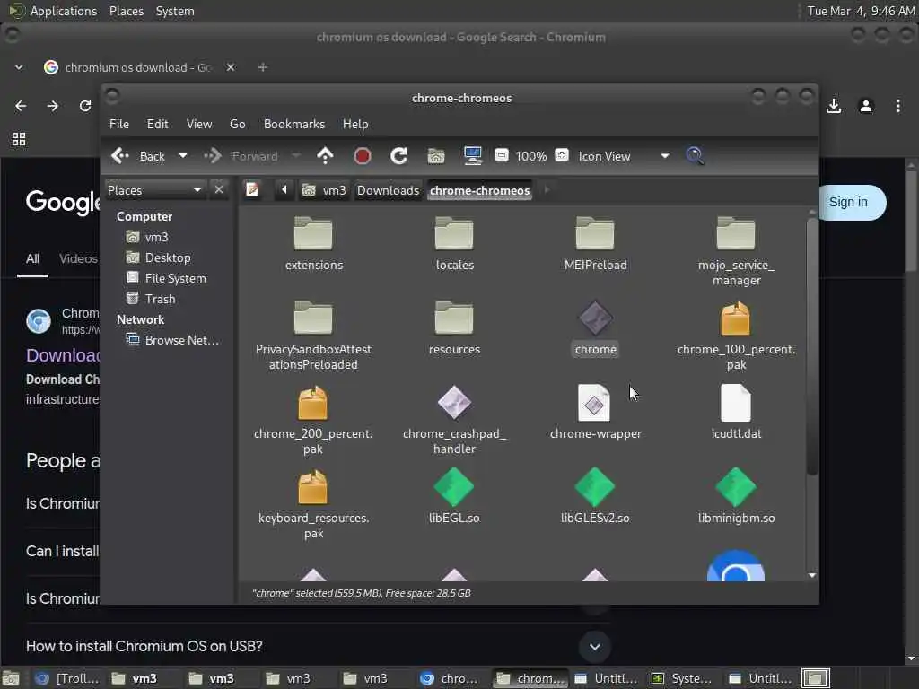This screenshot has height=689, width=919.
Task: Select the resources folder
Action: (454, 327)
